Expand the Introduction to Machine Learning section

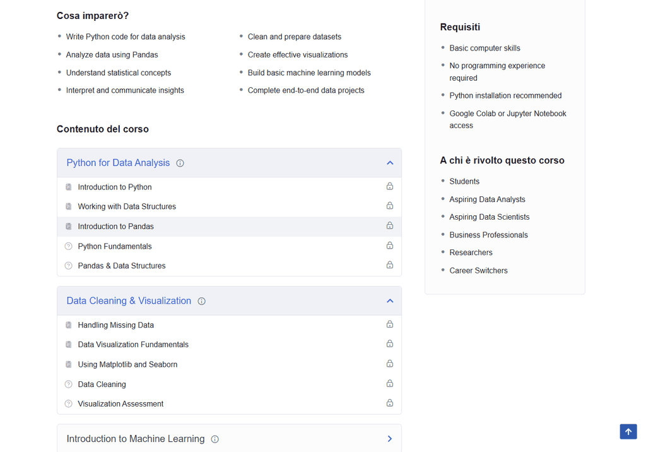[390, 439]
